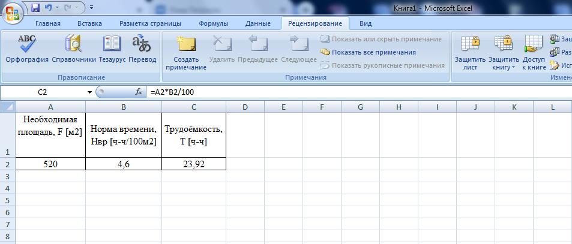Click Показать или скрыть примечание

[x=381, y=39]
